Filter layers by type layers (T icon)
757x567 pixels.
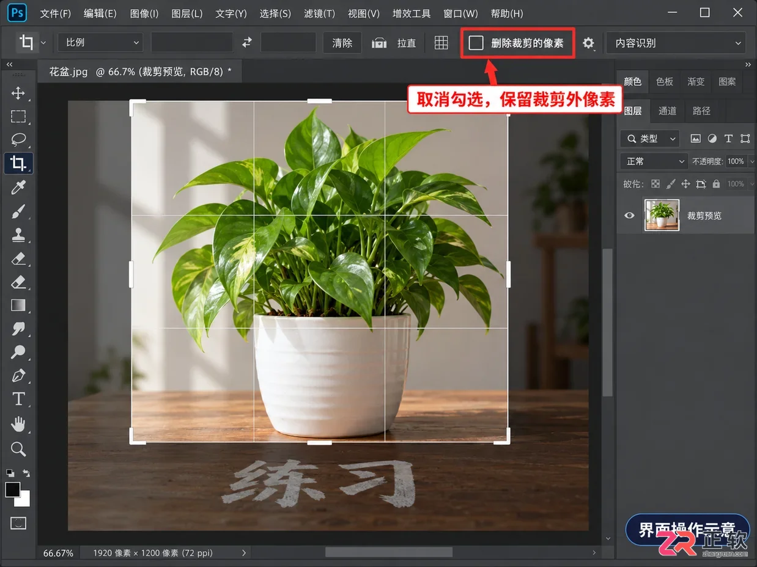tap(728, 139)
